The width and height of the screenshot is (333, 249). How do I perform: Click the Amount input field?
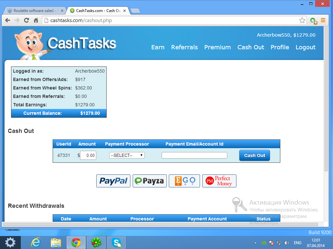(x=88, y=155)
